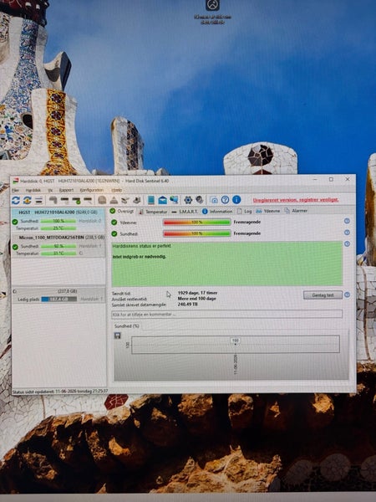
Task: Open the Konfiguration menu
Action: tap(91, 190)
